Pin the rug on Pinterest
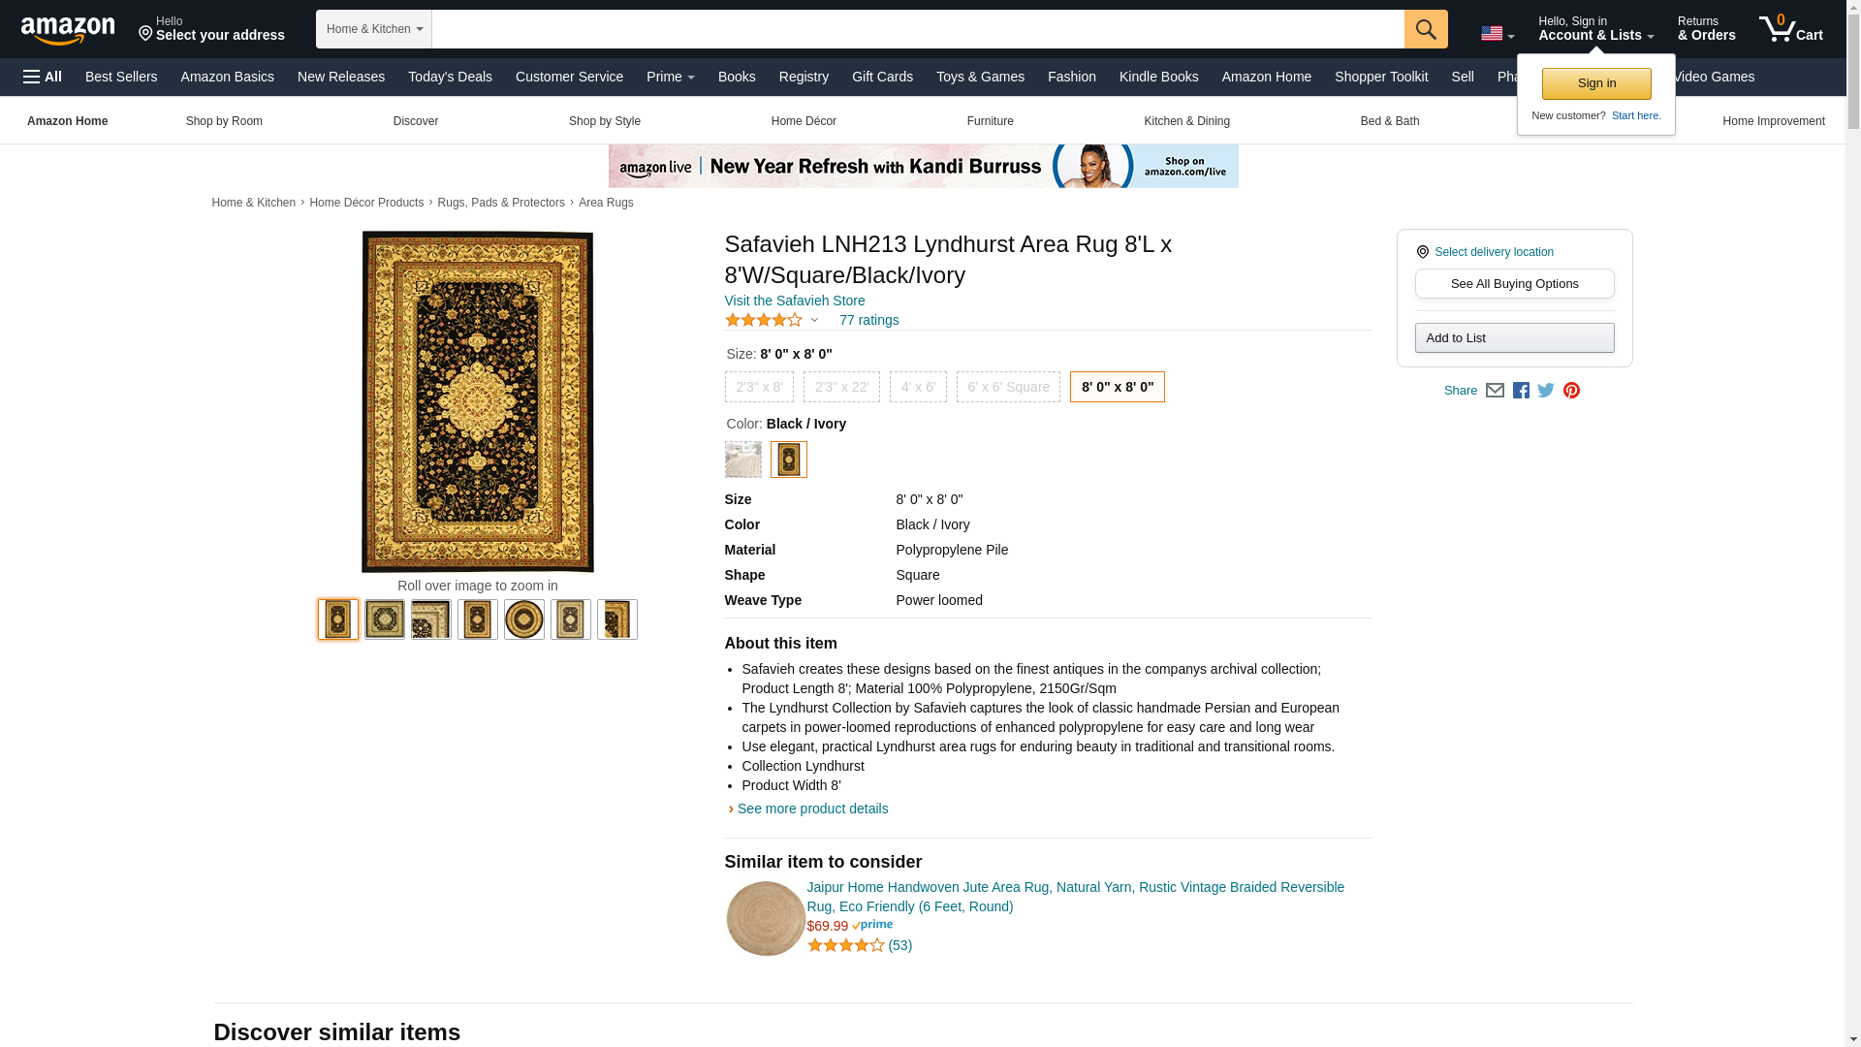 pos(1571,391)
